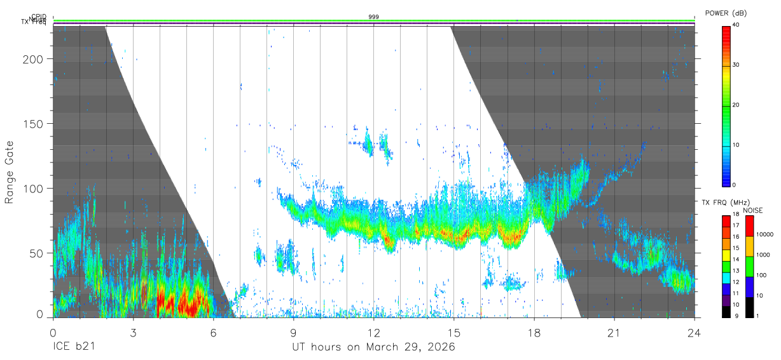Click the cyan 12–13 MHz TX FRQ swatch
This screenshot has height=360, width=781.
point(726,278)
